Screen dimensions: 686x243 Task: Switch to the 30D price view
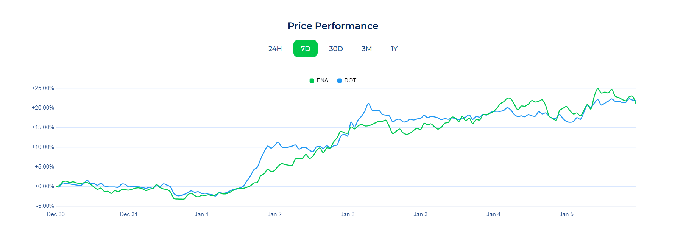click(336, 48)
